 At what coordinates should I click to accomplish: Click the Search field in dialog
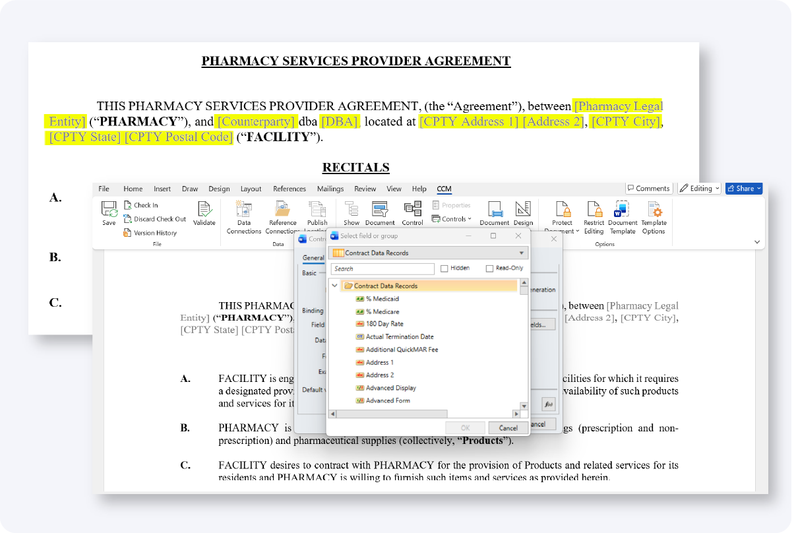tap(383, 269)
